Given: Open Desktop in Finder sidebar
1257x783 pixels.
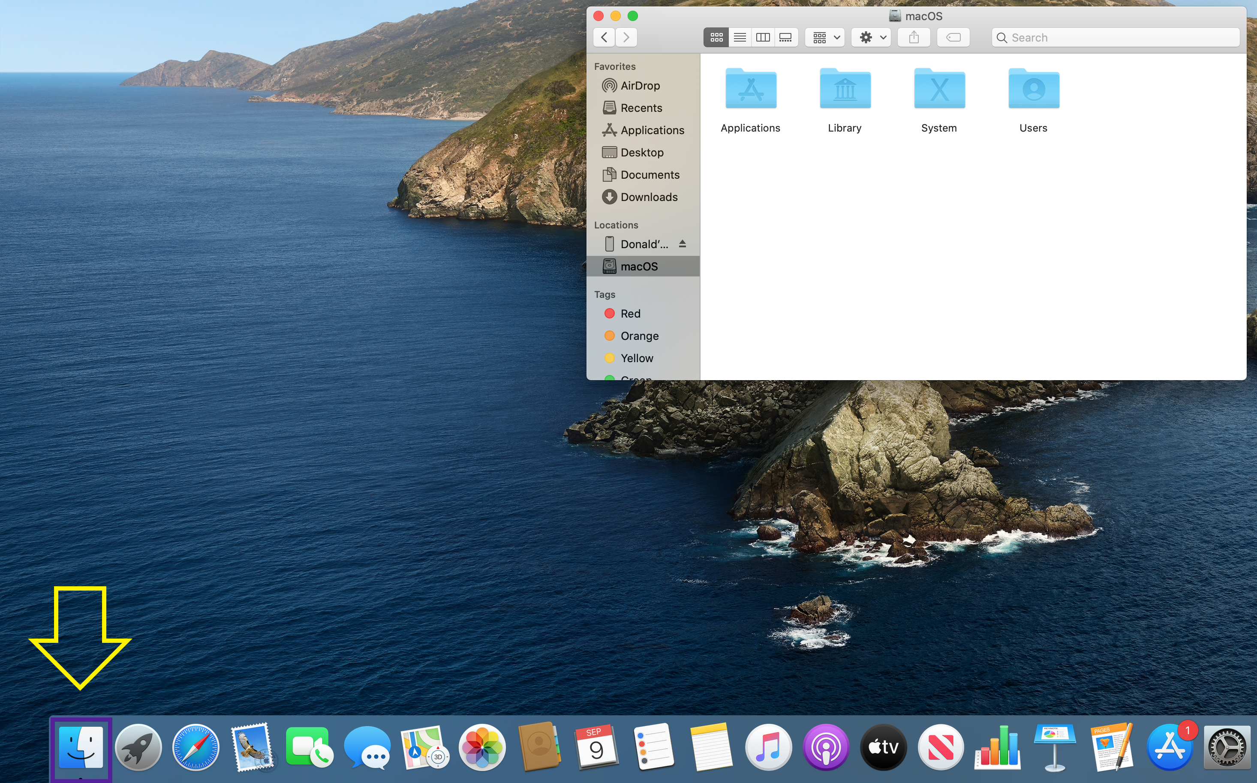Looking at the screenshot, I should tap(643, 152).
